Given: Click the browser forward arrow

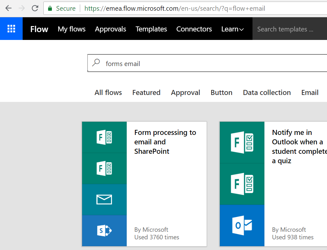Looking at the screenshot, I should pos(22,8).
